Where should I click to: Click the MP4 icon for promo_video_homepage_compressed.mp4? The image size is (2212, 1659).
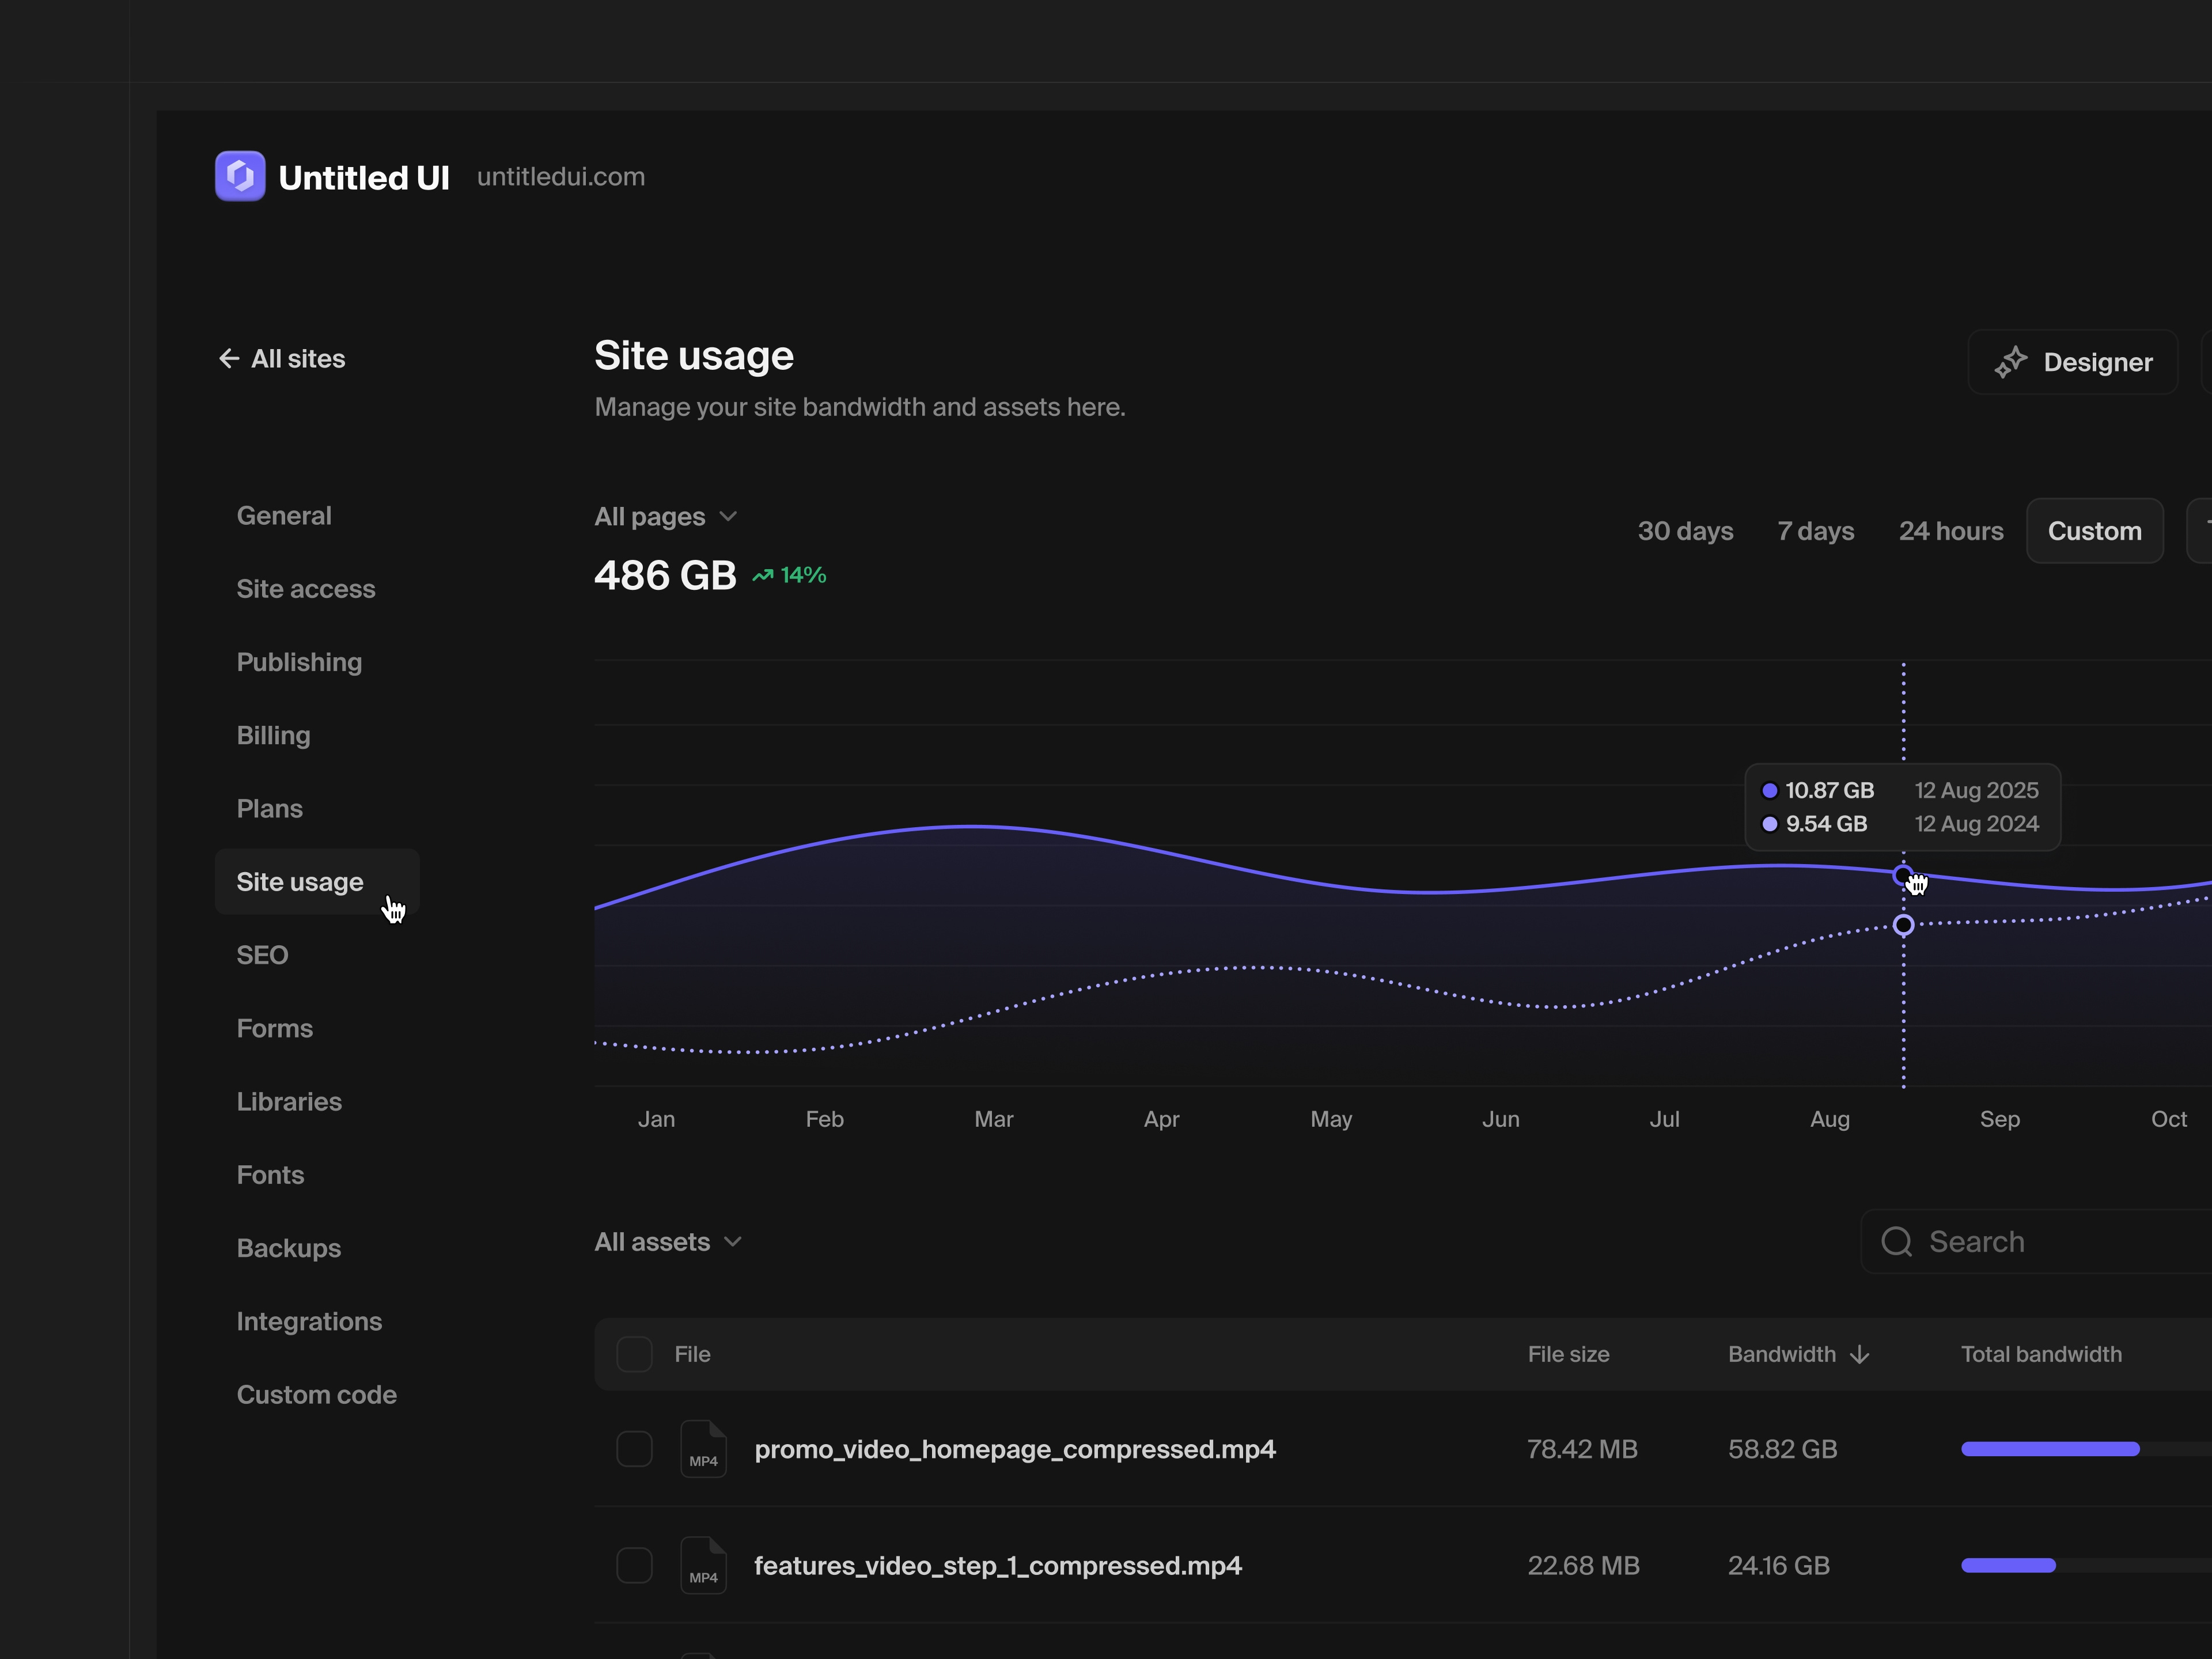click(x=703, y=1449)
